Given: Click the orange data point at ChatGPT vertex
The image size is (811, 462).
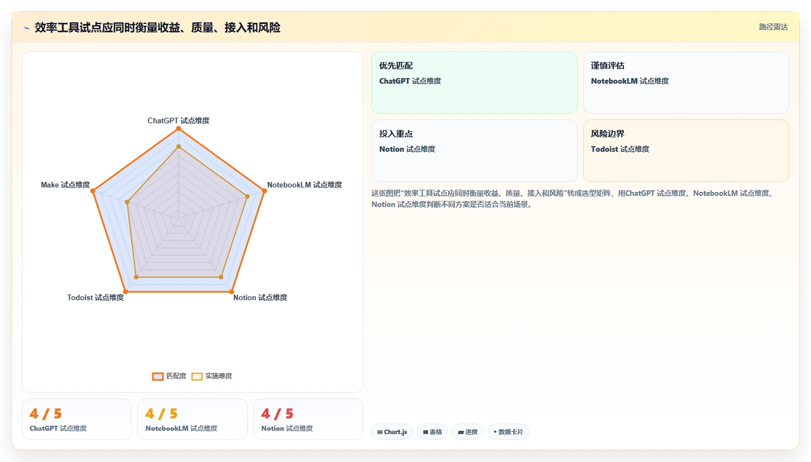Looking at the screenshot, I should point(179,128).
